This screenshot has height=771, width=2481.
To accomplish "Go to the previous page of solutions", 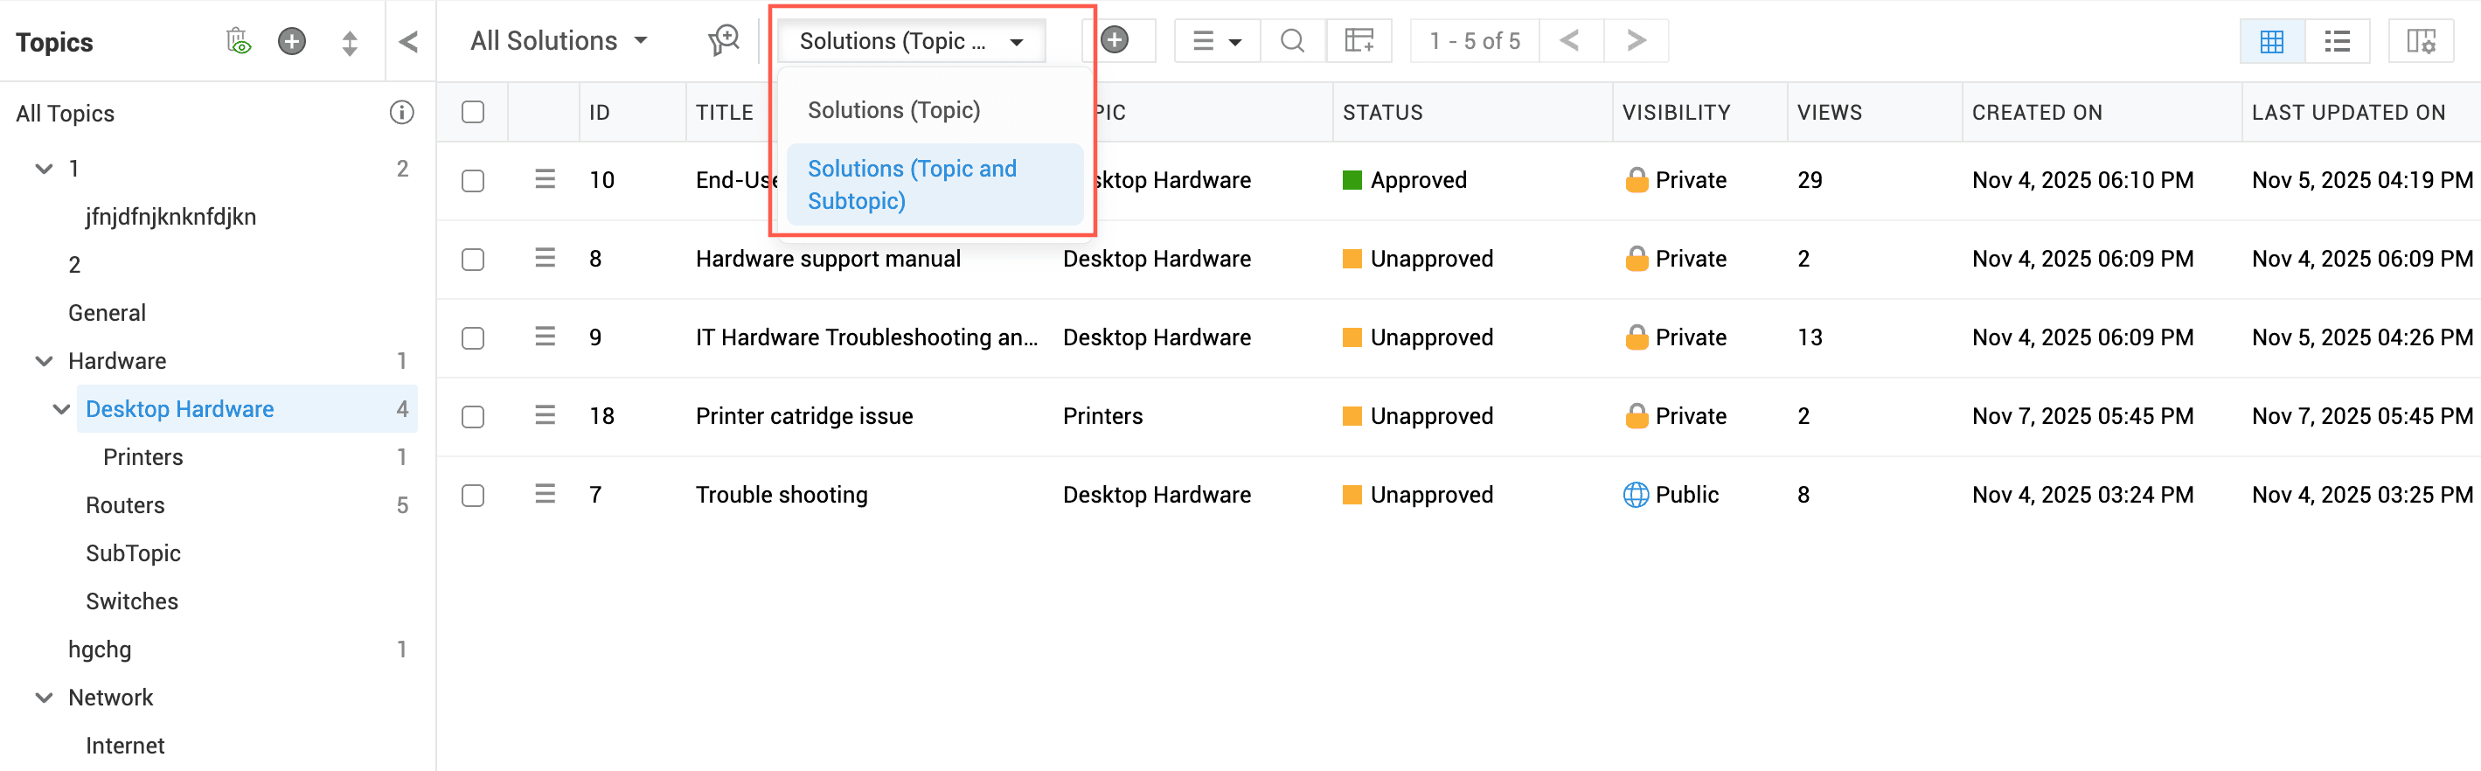I will [x=1570, y=40].
